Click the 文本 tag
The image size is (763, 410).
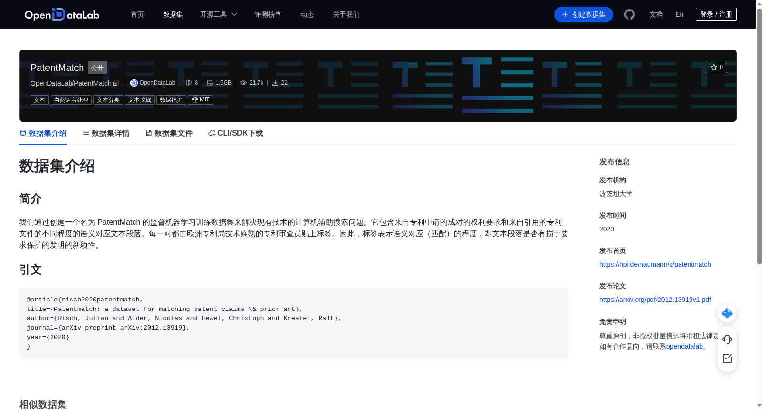[40, 100]
